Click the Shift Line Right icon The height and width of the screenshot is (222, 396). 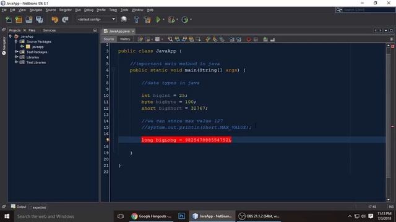(239, 39)
